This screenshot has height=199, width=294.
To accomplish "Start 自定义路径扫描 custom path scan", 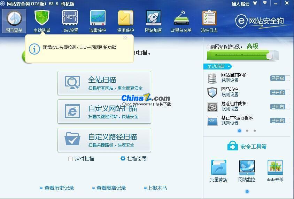I will [104, 140].
